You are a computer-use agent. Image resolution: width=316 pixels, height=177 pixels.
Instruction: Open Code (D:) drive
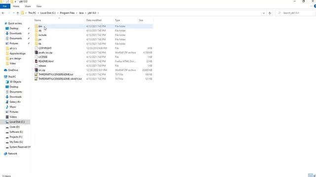pyautogui.click(x=14, y=127)
